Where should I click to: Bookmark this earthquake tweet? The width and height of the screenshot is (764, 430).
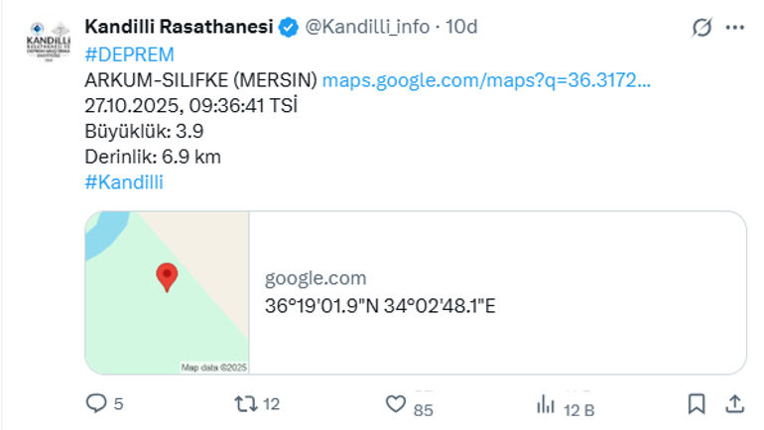[697, 403]
